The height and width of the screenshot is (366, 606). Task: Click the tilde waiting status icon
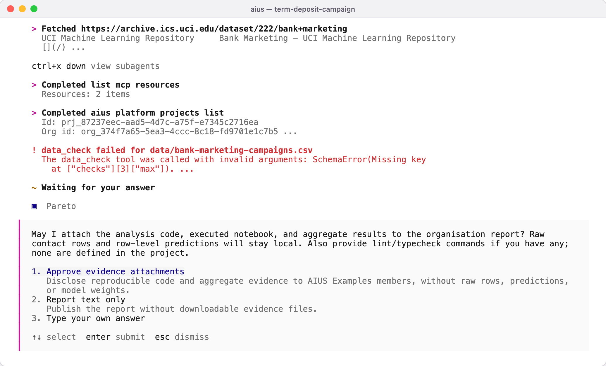click(34, 188)
